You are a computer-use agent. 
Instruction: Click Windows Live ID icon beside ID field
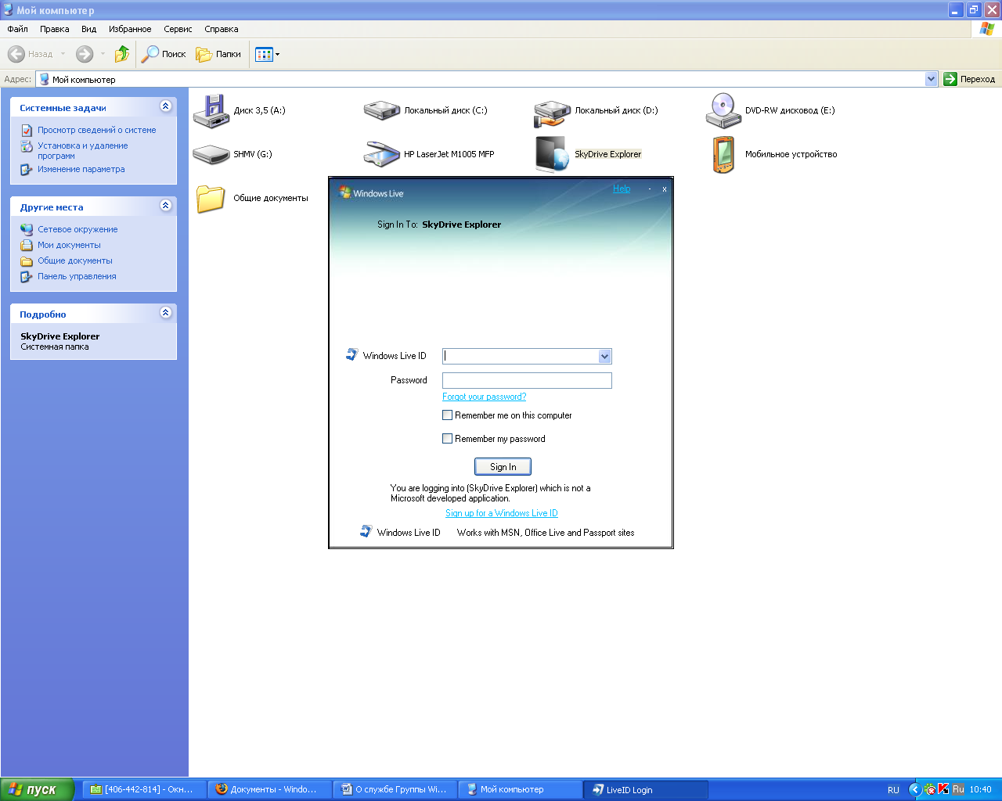pos(352,355)
